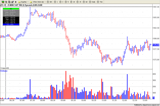Click the blue current volume marker 73
This screenshot has height=106, width=160.
[x=153, y=98]
